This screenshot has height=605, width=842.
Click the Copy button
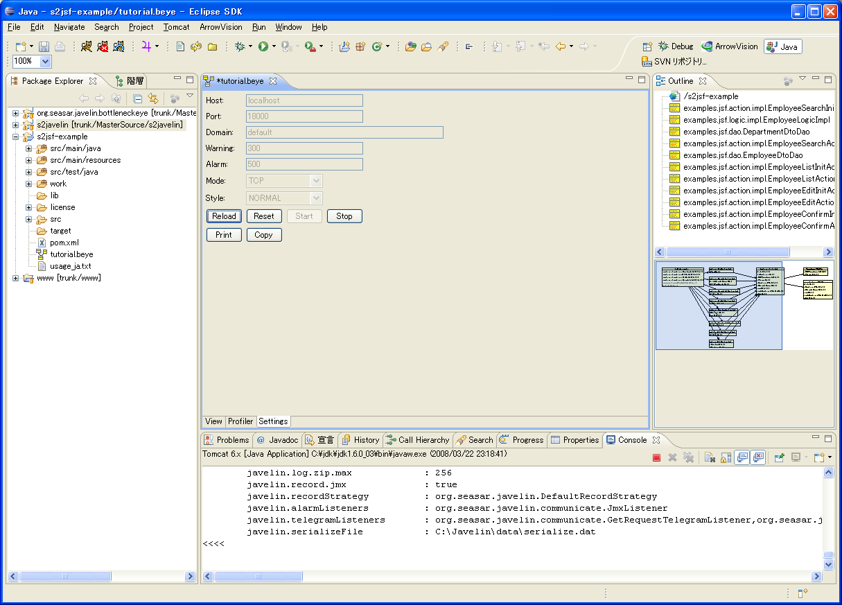[264, 235]
